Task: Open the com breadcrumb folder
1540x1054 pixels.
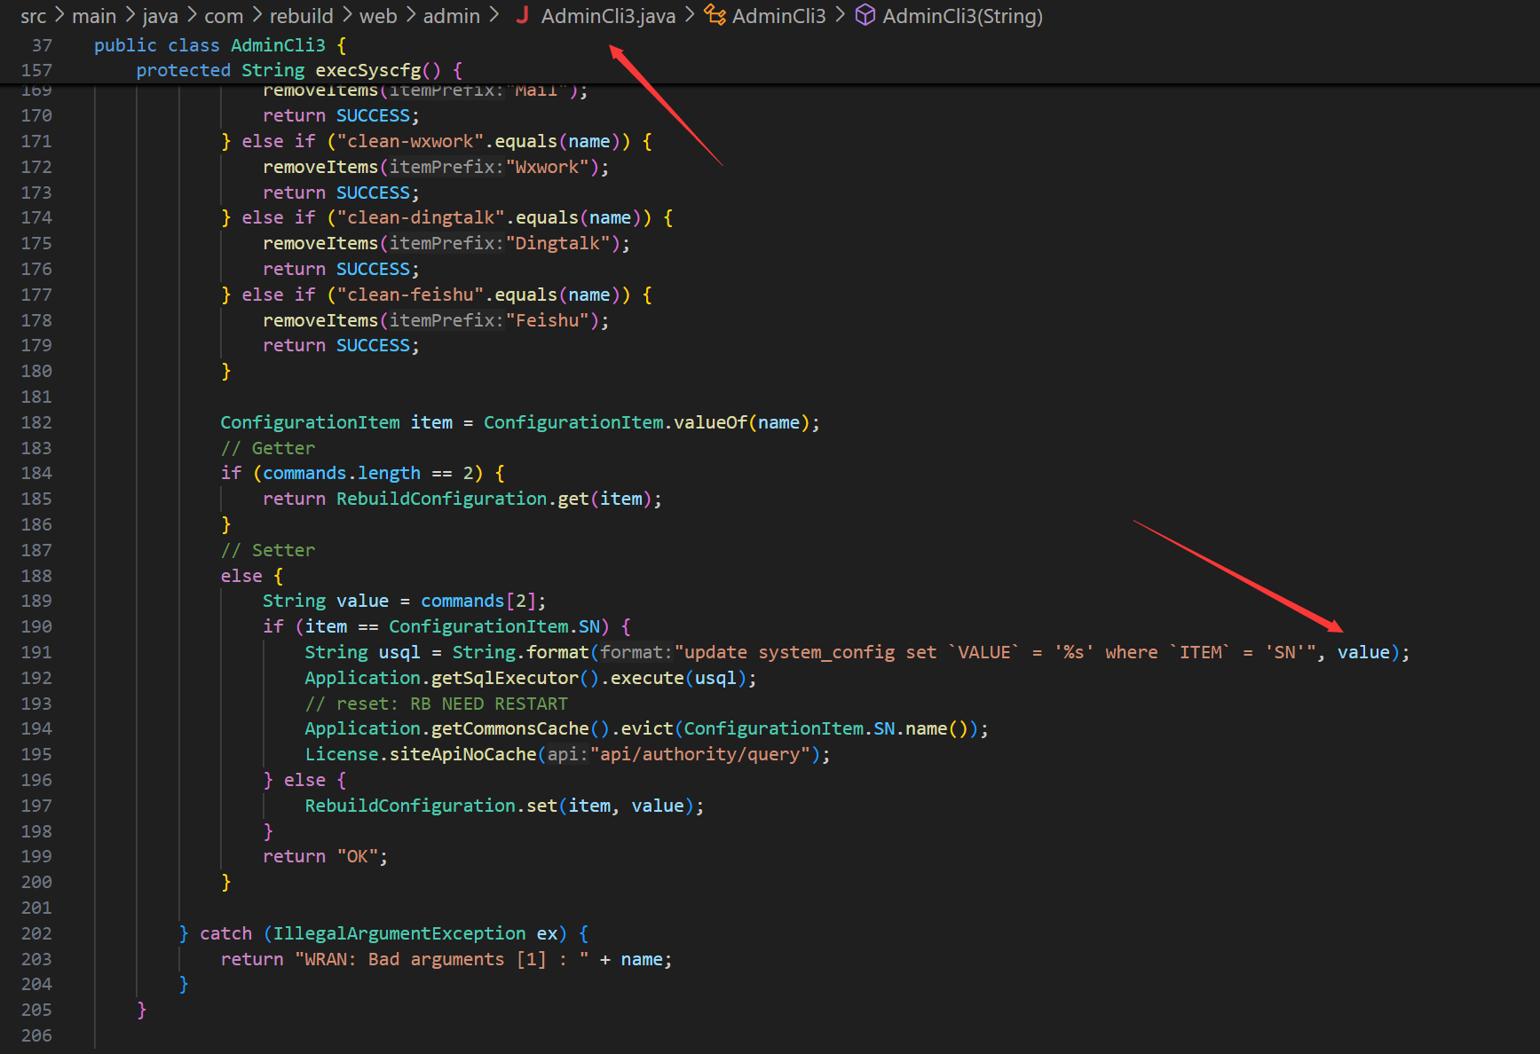Action: [x=224, y=16]
